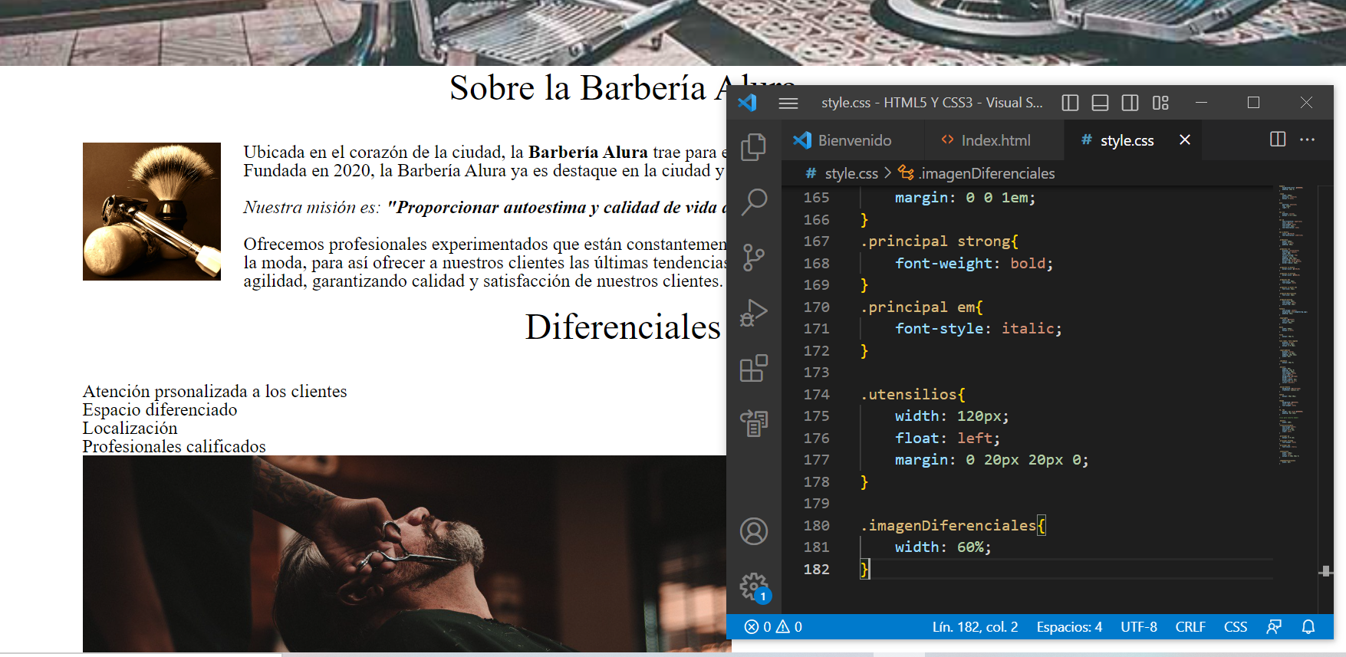
Task: Click the .utensilios selector in the code
Action: coord(909,394)
